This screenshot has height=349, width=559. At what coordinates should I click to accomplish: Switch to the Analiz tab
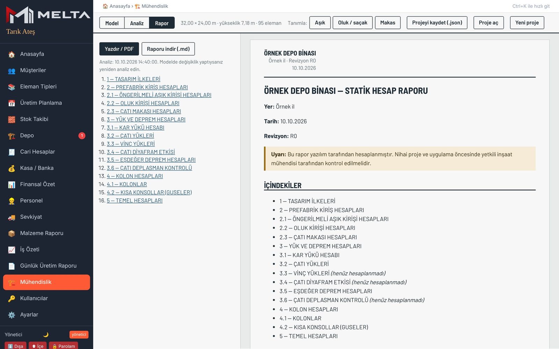coord(137,23)
